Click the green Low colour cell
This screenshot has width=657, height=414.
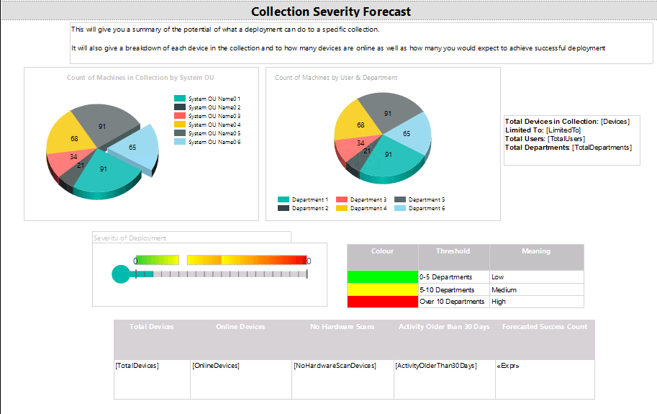coord(383,277)
